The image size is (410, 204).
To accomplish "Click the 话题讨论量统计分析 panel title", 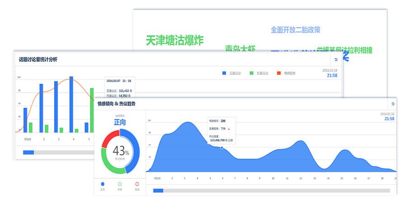I will coord(38,59).
